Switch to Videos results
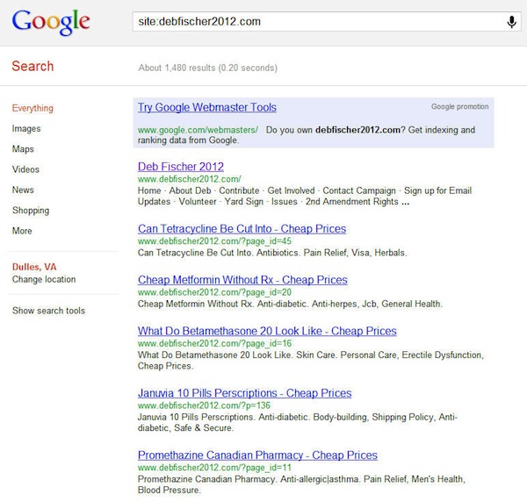 pos(25,169)
